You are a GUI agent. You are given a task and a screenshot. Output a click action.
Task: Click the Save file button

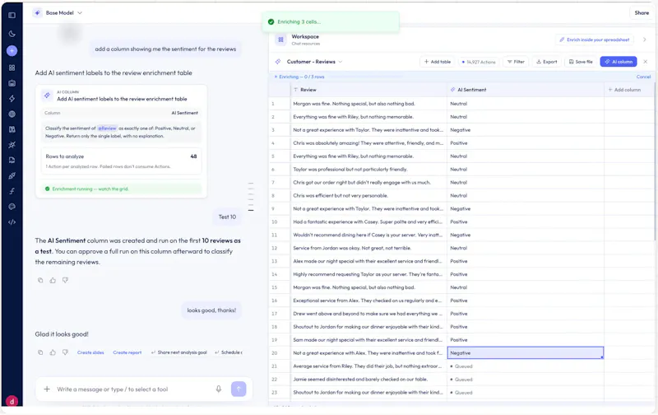point(581,62)
